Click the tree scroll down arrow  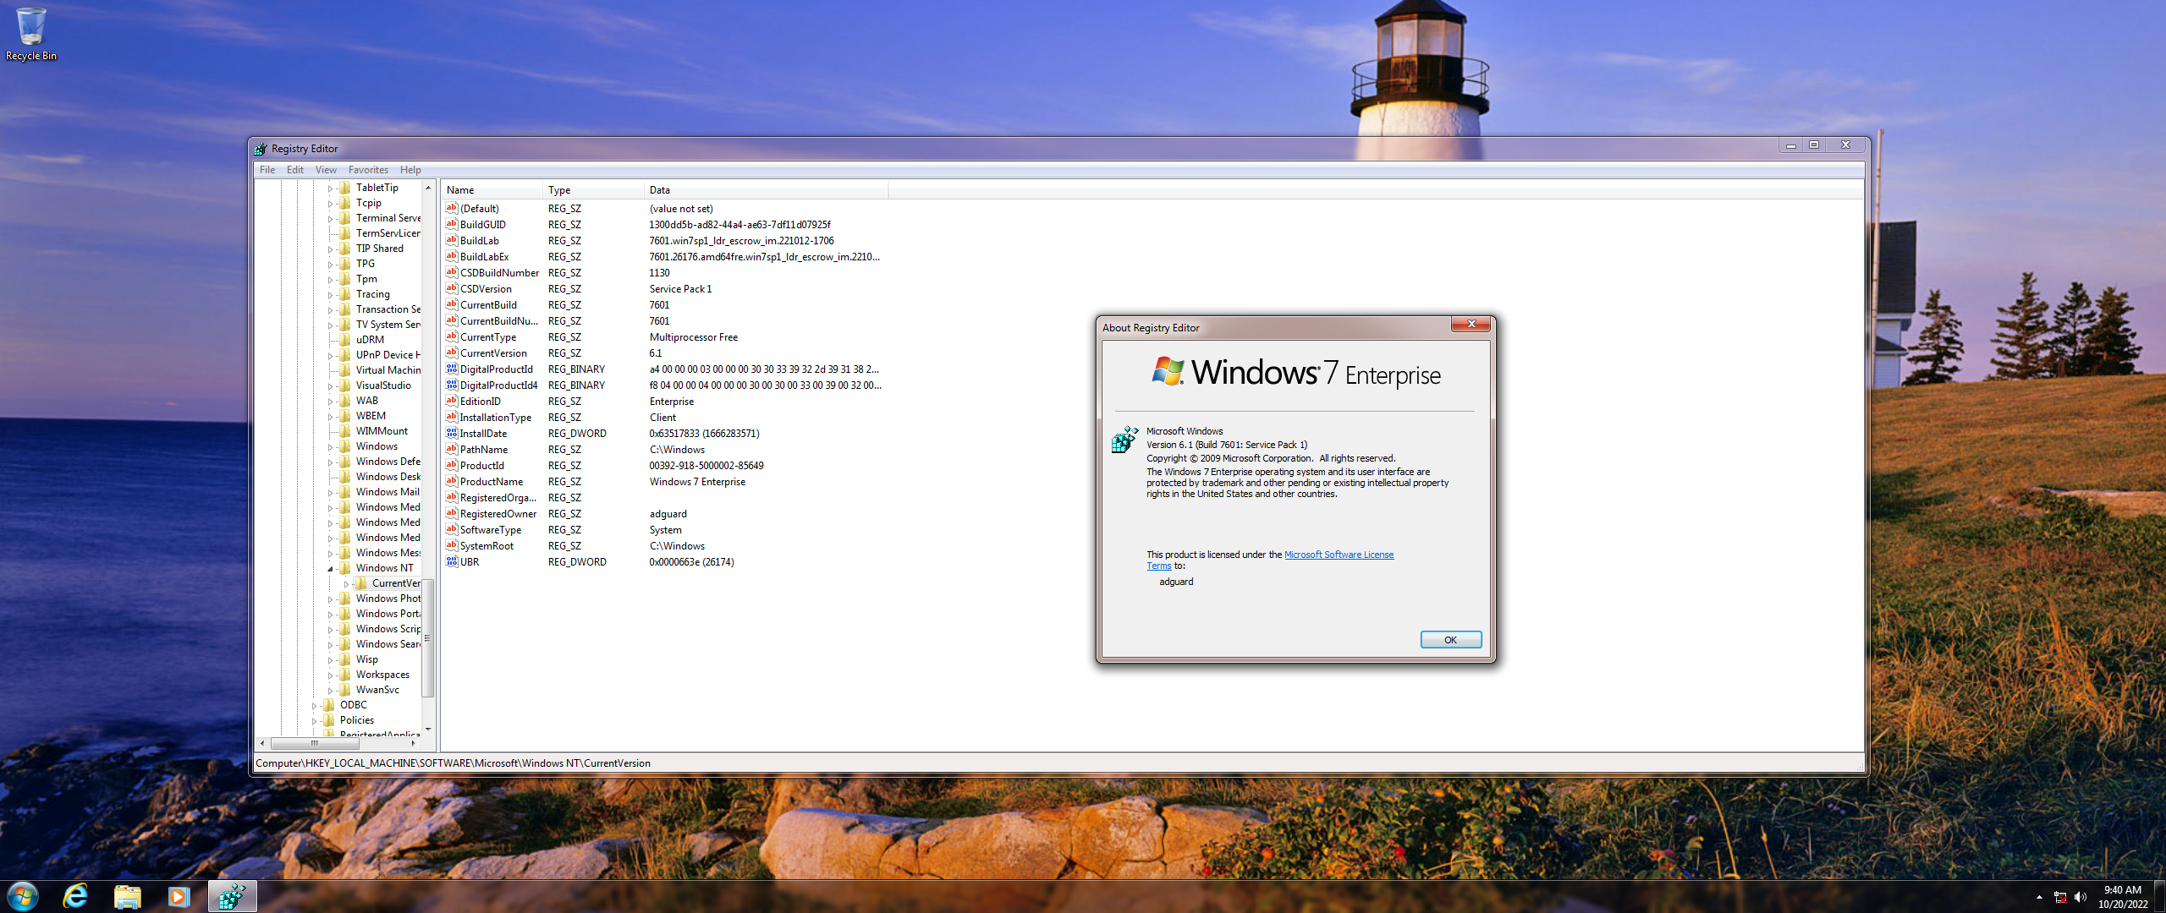click(x=428, y=729)
